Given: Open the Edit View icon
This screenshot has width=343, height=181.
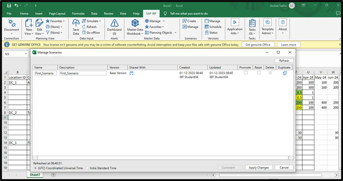Looking at the screenshot, I should 39,23.
